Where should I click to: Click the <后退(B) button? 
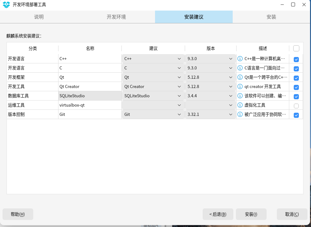click(218, 214)
